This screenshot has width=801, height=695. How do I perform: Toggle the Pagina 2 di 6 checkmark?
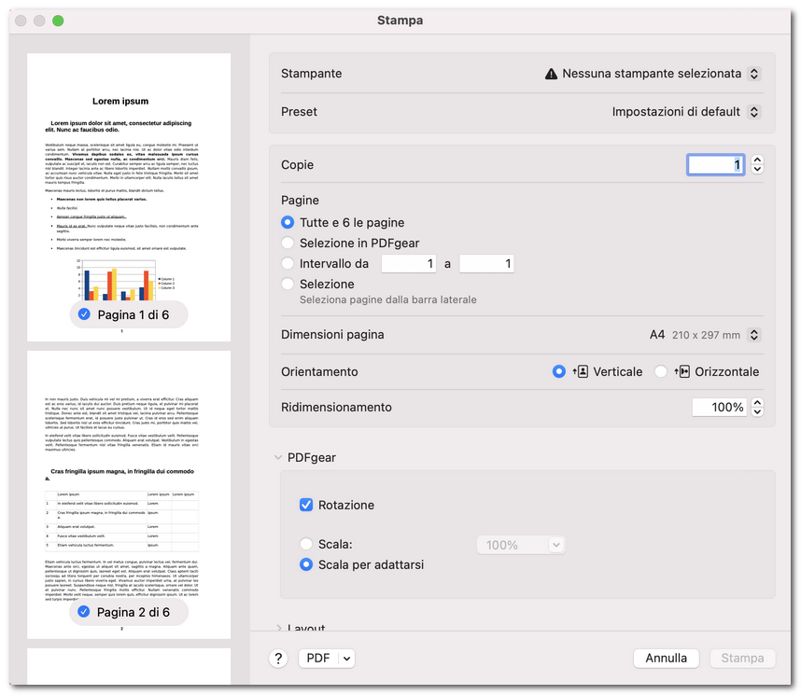[84, 612]
